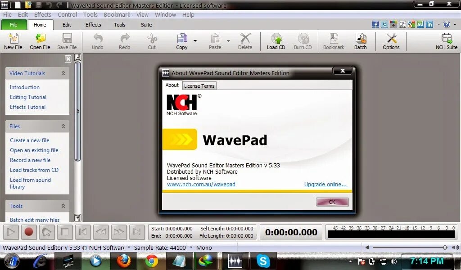This screenshot has height=270, width=461.
Task: Open the Paste dropdown arrow
Action: pyautogui.click(x=228, y=41)
